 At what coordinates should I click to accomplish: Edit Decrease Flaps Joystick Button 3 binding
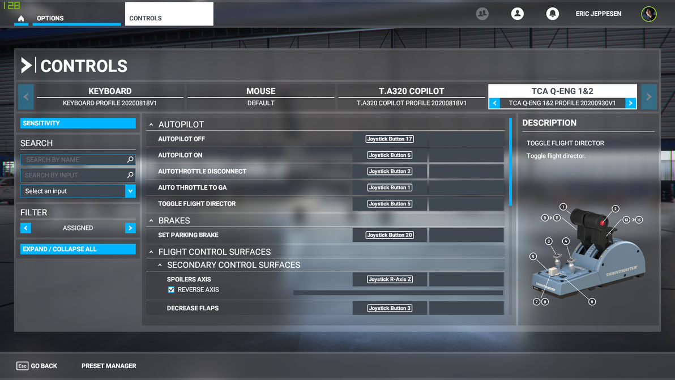click(x=390, y=308)
